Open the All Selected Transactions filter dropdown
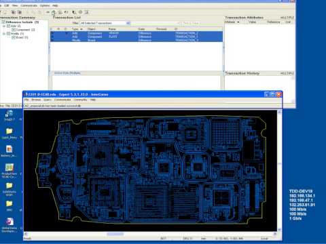This screenshot has height=244, width=326. coord(128,23)
